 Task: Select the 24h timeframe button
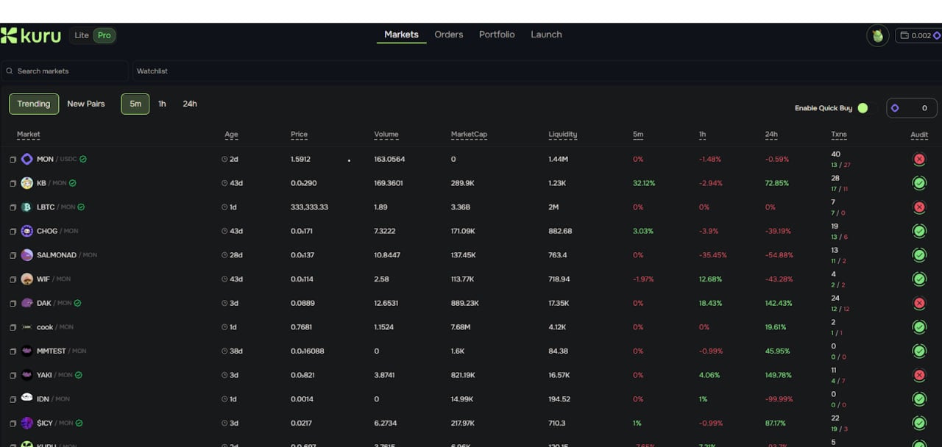(x=190, y=104)
